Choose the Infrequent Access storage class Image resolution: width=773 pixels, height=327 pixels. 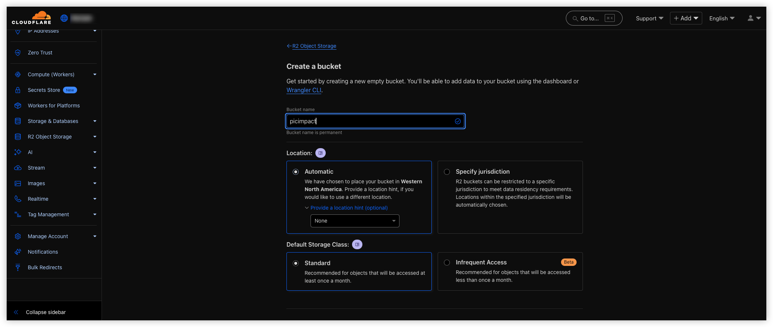coord(447,263)
